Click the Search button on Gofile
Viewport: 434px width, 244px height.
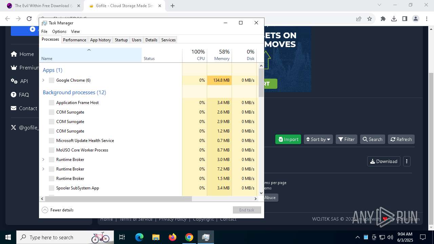[x=372, y=139]
